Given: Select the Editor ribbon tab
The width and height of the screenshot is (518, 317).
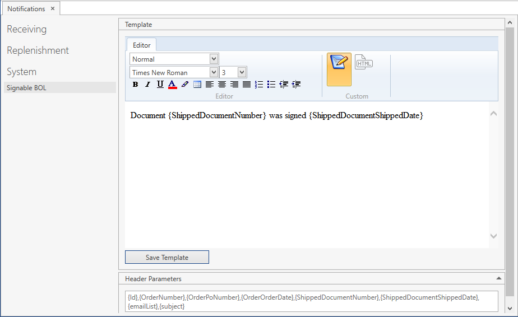Looking at the screenshot, I should point(141,45).
